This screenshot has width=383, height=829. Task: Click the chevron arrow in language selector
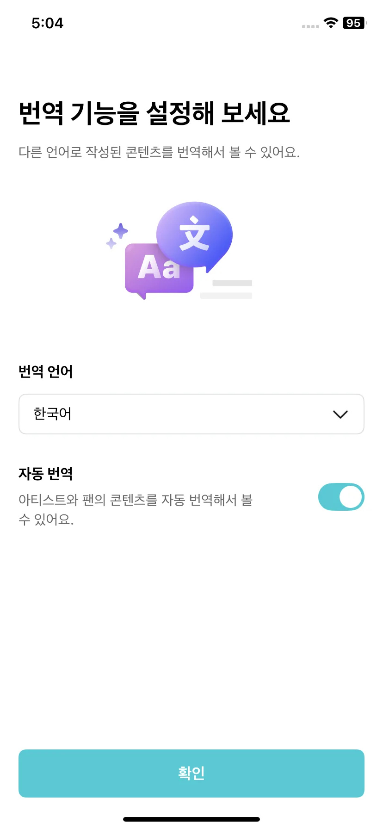(340, 414)
